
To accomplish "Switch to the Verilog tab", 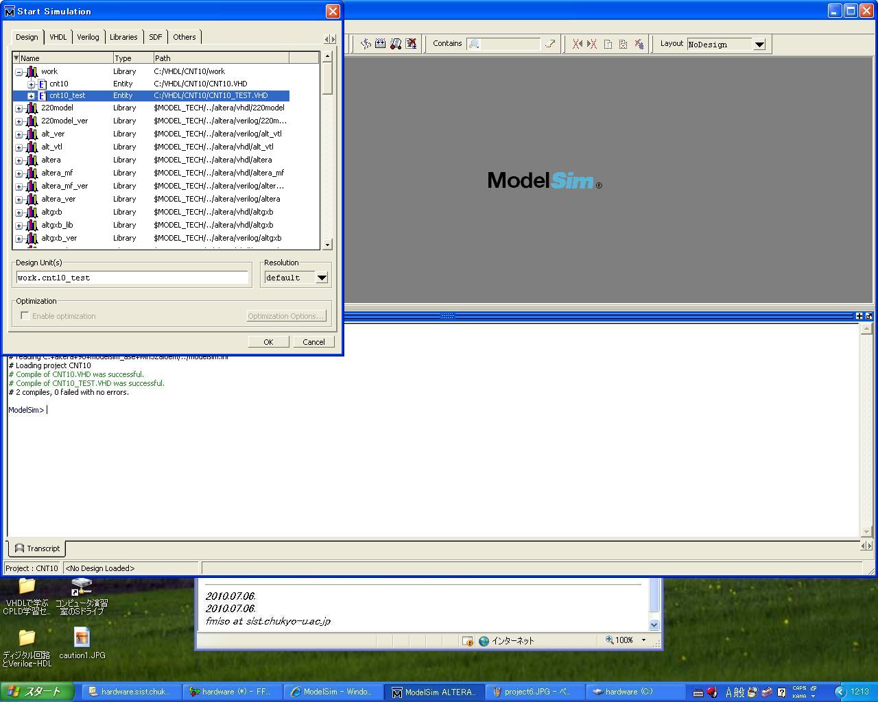I will tap(88, 37).
